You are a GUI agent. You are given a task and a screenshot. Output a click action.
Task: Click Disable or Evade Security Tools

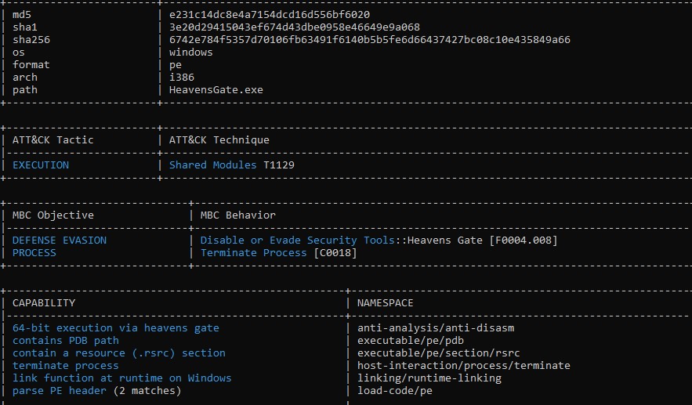(298, 240)
